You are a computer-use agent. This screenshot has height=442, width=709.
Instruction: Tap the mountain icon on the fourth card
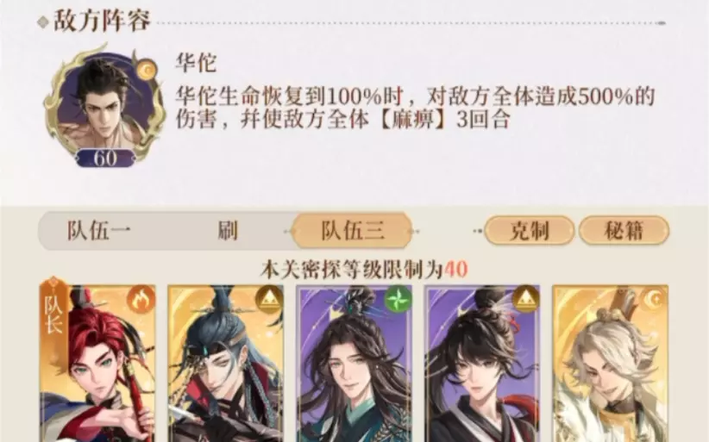[x=526, y=299]
